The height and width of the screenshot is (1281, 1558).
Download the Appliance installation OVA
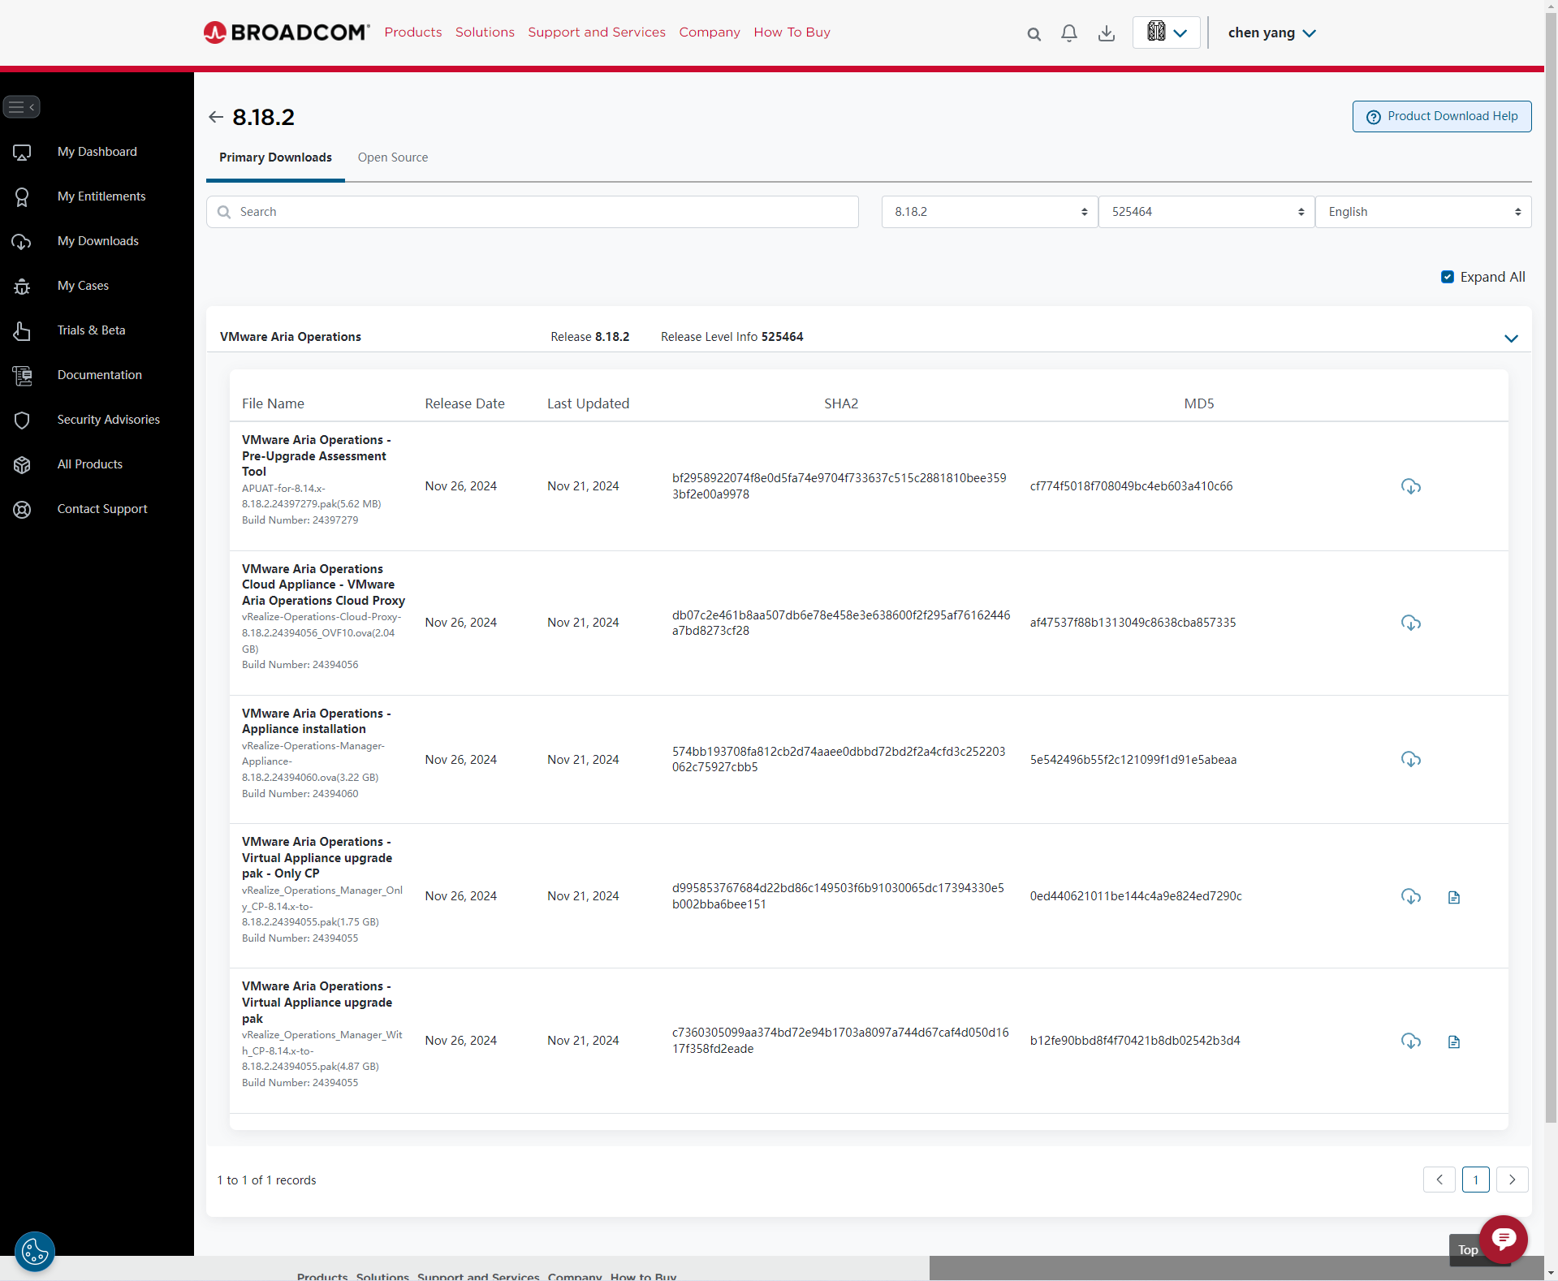[1410, 759]
